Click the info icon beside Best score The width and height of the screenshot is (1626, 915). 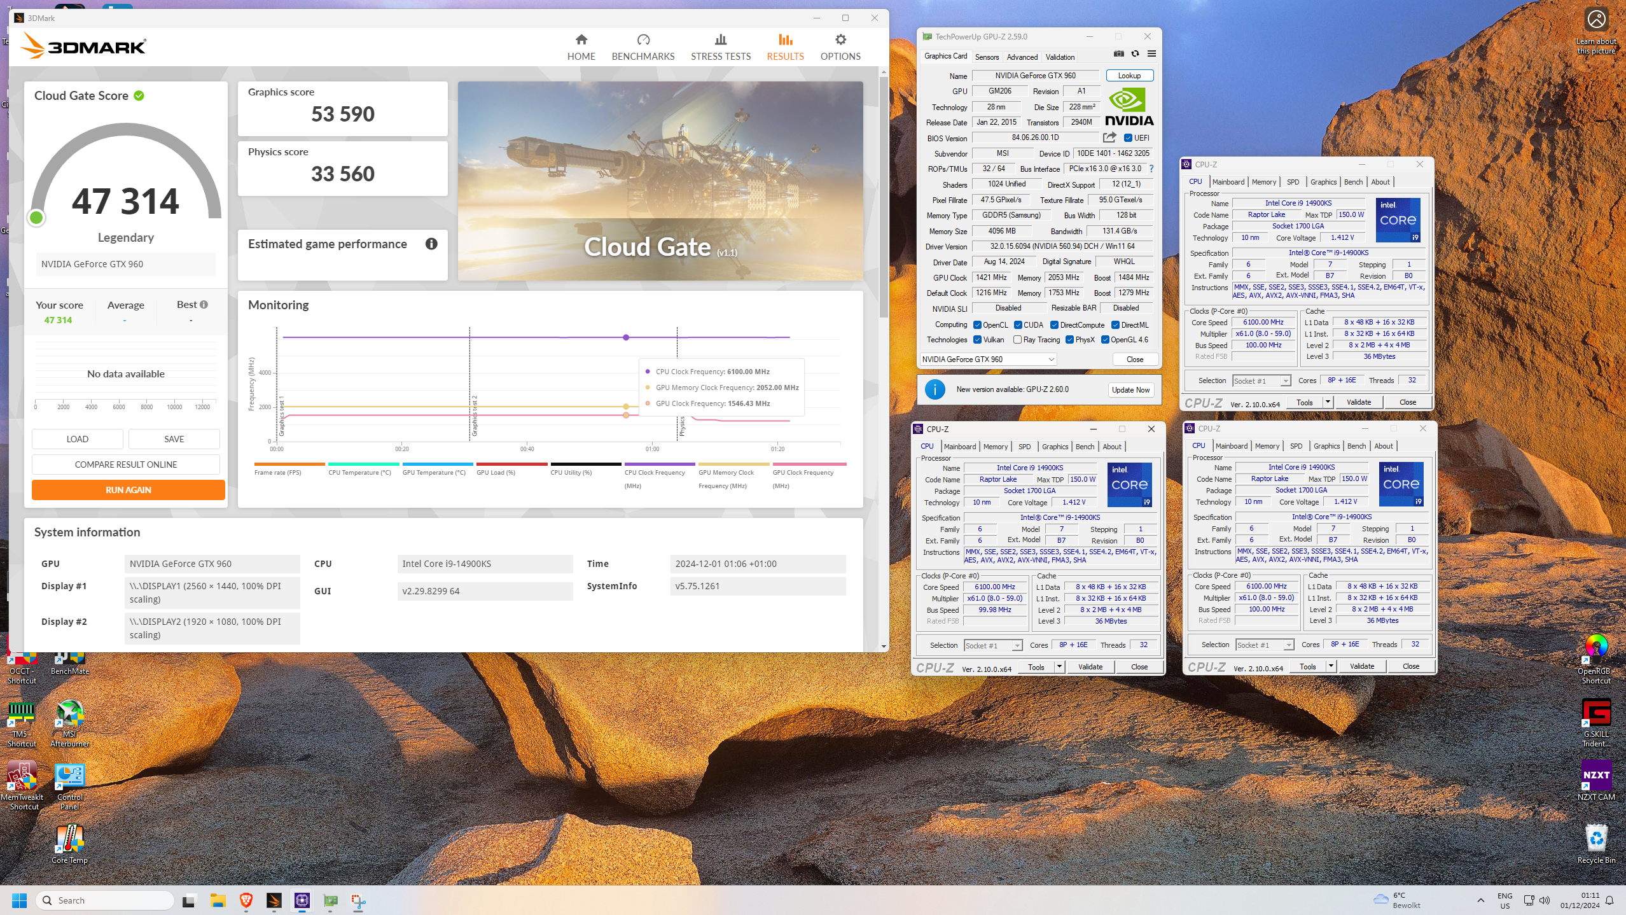(x=204, y=305)
